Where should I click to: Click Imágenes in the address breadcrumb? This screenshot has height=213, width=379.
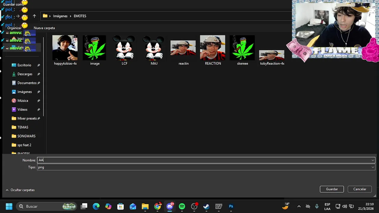tap(60, 16)
